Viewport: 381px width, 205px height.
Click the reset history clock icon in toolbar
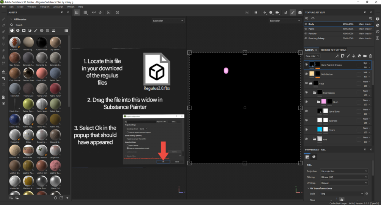coord(118,12)
